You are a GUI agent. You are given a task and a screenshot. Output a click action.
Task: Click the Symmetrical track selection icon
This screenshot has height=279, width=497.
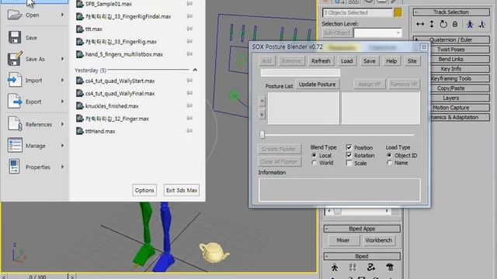(x=470, y=24)
